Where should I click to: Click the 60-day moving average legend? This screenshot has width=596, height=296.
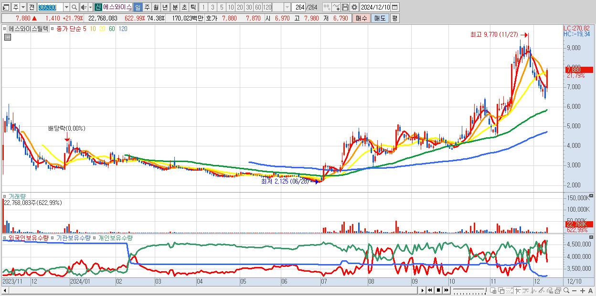tap(112, 29)
